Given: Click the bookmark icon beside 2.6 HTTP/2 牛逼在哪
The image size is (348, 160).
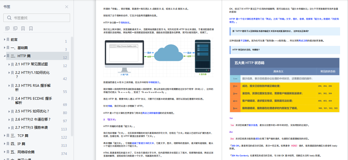Looking at the screenshot, I should click(x=12, y=119).
